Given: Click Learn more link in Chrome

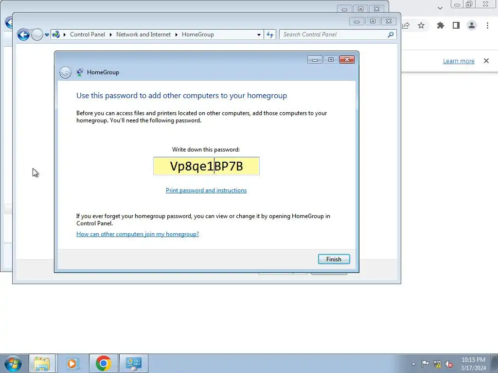Looking at the screenshot, I should (459, 61).
